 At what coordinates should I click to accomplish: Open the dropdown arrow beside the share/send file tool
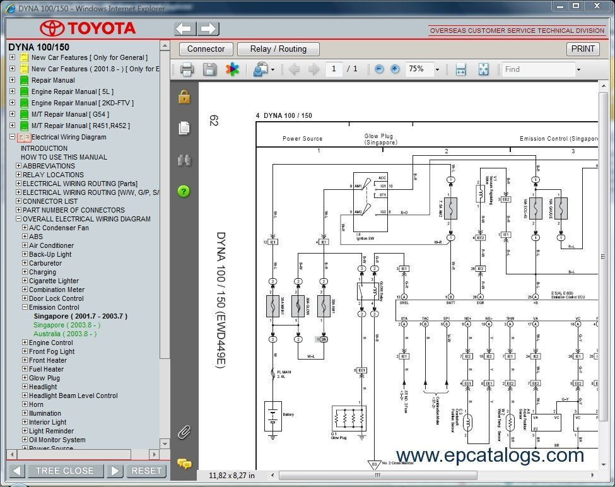272,70
